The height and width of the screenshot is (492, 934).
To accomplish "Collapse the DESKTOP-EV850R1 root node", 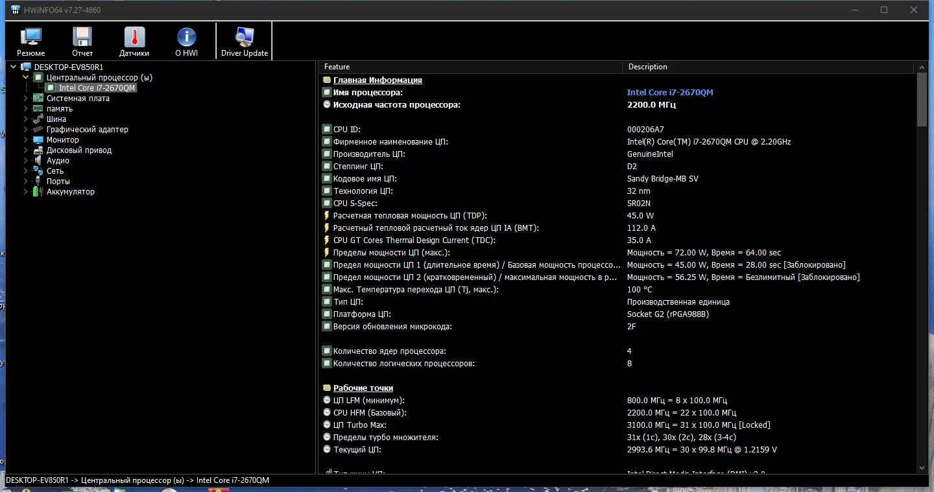I will click(14, 67).
